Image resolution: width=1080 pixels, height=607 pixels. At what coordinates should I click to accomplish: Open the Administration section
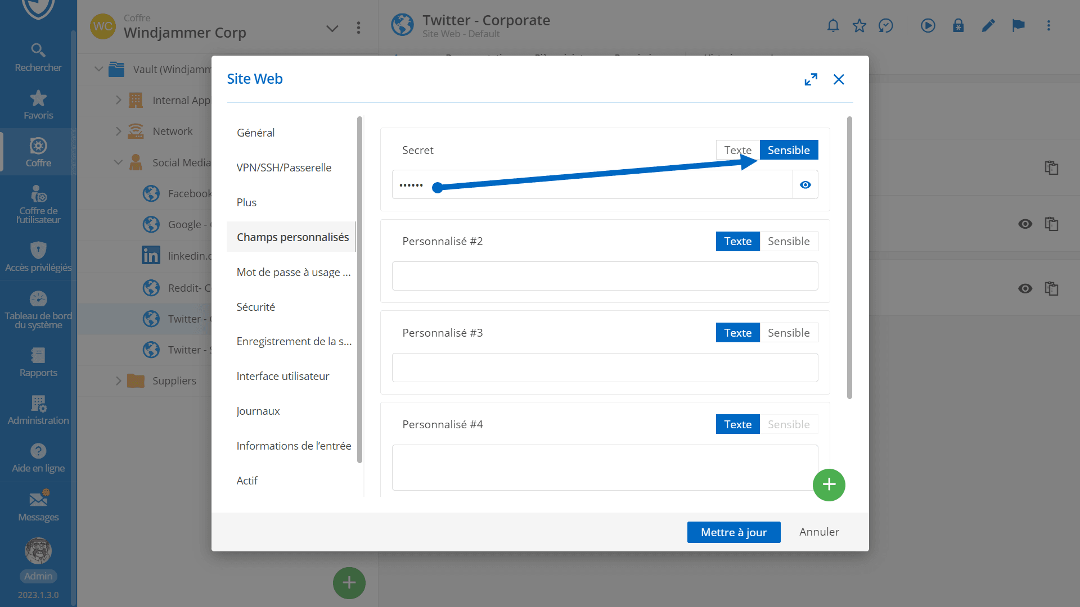(x=38, y=410)
